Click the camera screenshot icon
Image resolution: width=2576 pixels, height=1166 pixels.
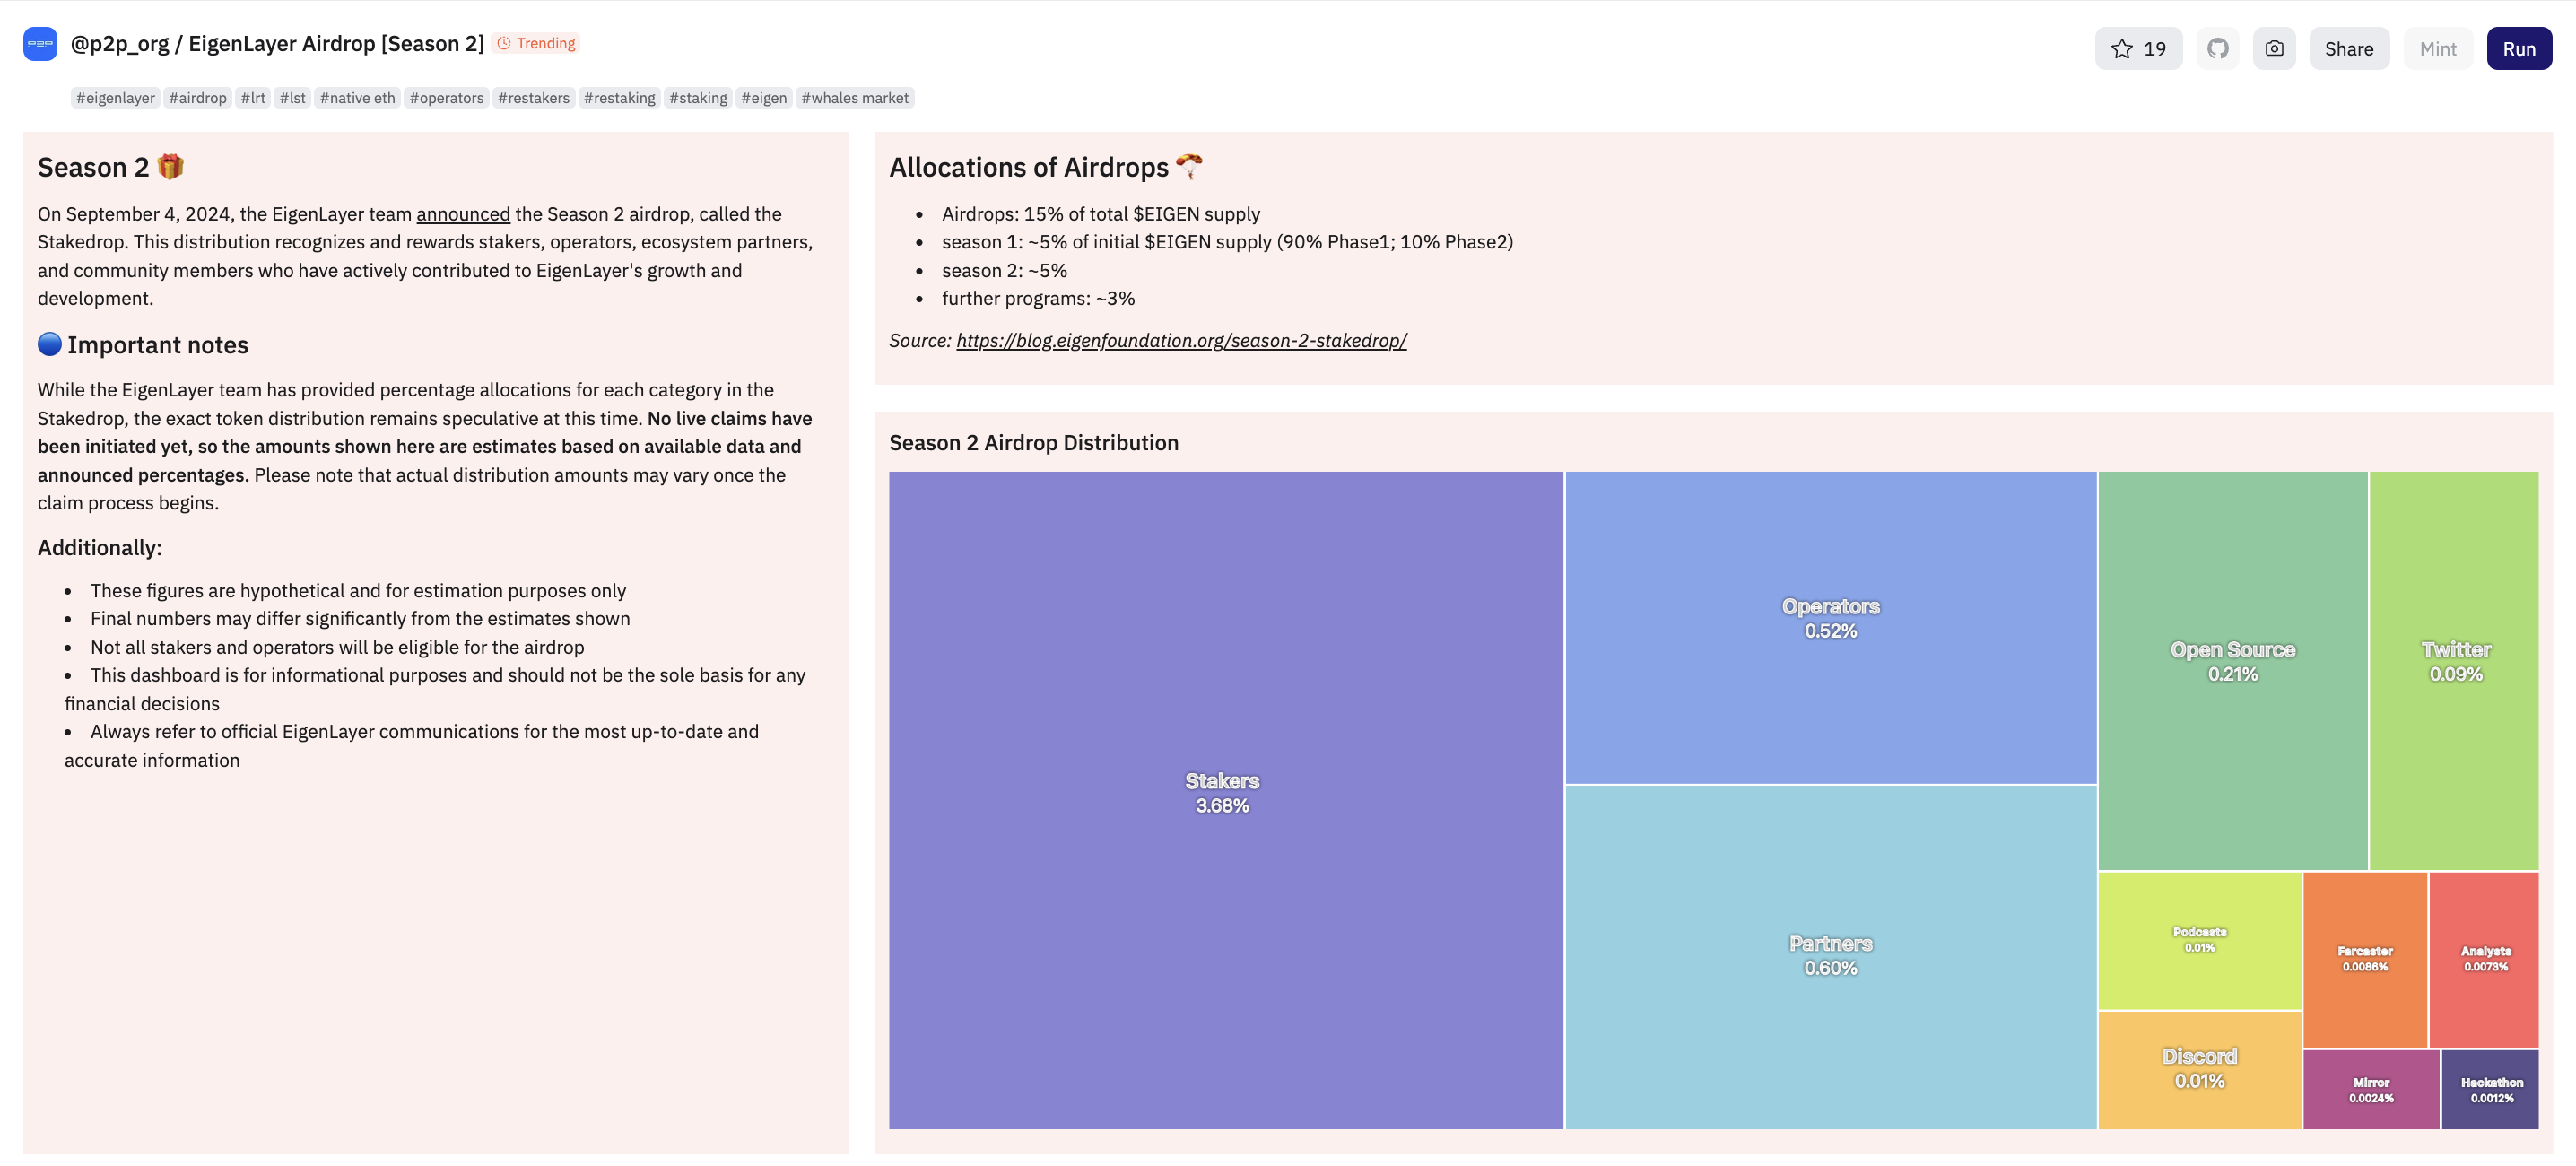point(2273,49)
